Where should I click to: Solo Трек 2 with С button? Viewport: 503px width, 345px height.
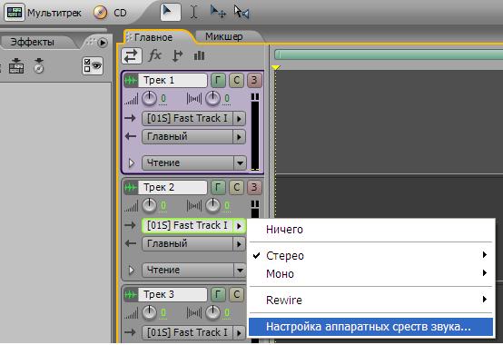tap(236, 187)
